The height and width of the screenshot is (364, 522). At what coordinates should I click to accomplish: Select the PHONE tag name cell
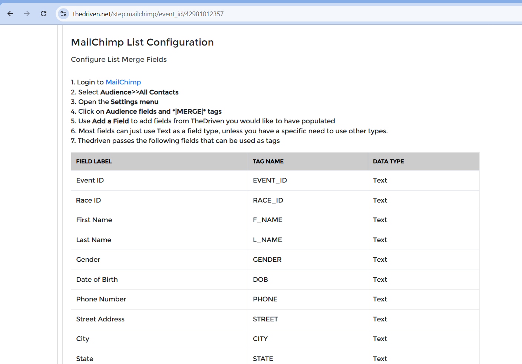[308, 299]
